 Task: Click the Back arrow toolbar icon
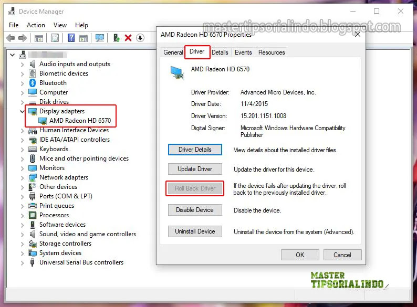tap(11, 38)
